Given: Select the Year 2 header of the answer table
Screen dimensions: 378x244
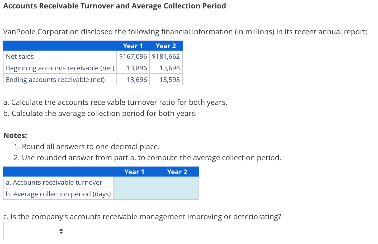Looking at the screenshot, I should (177, 172).
